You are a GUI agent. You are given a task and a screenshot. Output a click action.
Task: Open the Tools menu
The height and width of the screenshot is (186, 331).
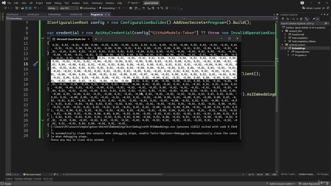click(x=86, y=3)
